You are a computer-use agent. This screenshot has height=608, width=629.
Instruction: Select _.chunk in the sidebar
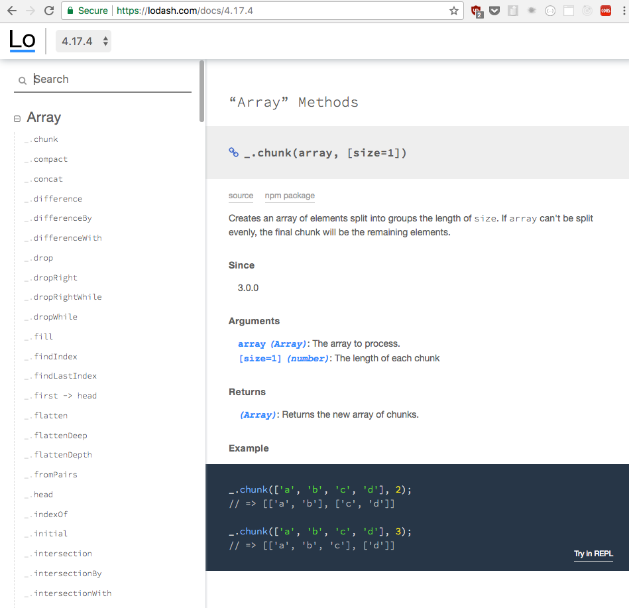(41, 139)
